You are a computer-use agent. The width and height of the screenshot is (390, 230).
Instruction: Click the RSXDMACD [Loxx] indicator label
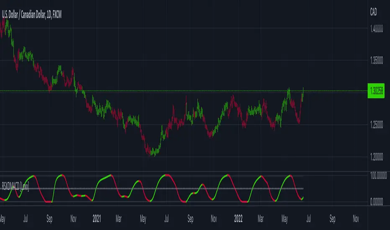(x=15, y=187)
